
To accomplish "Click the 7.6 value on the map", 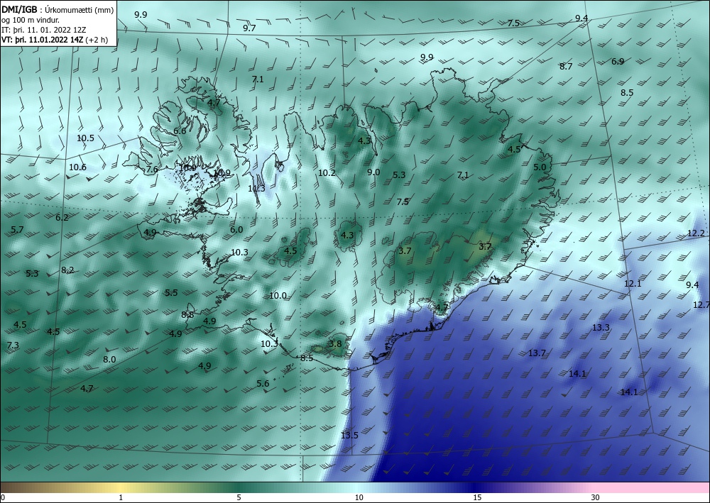I will coord(152,170).
